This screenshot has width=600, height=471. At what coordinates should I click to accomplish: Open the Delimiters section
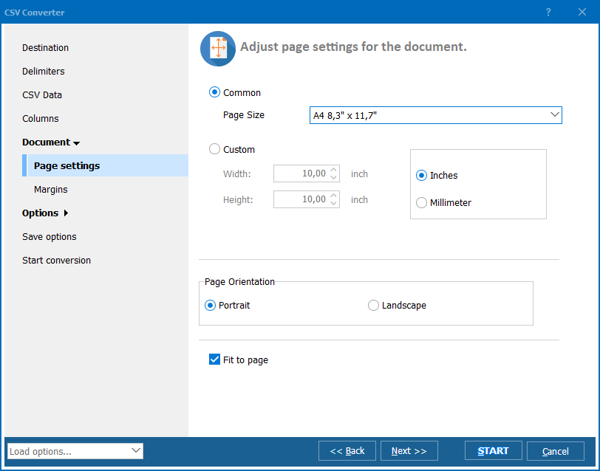coord(44,72)
